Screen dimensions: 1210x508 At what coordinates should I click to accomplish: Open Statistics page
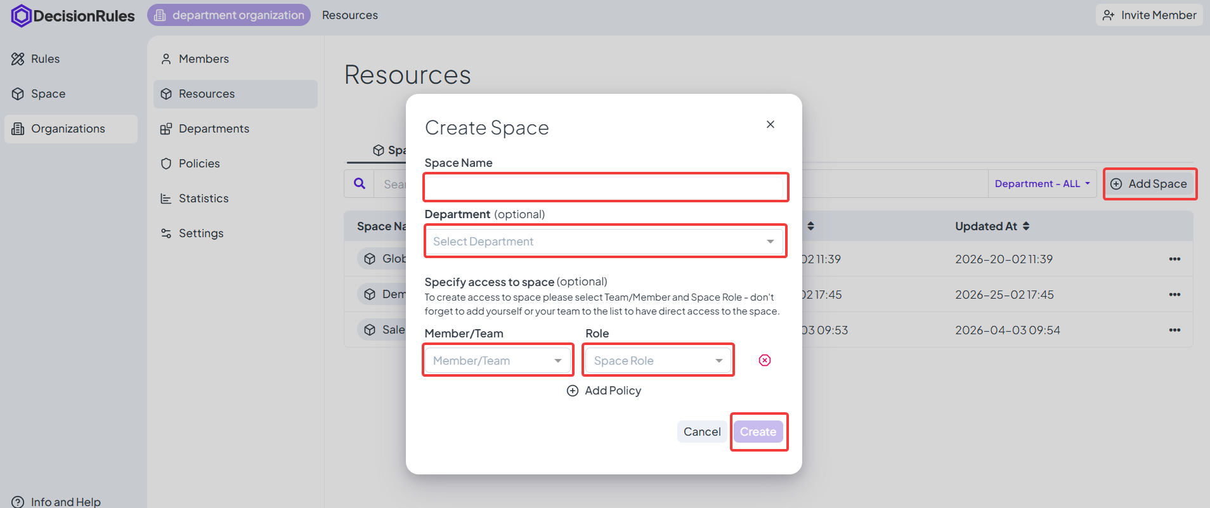tap(203, 199)
